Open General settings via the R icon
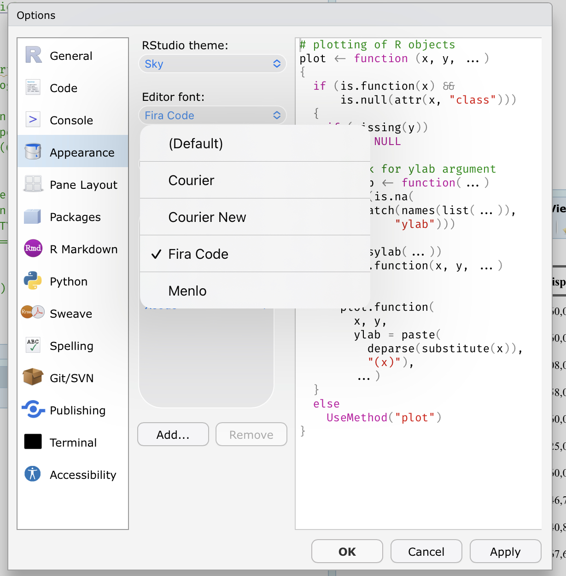The height and width of the screenshot is (576, 566). point(32,55)
